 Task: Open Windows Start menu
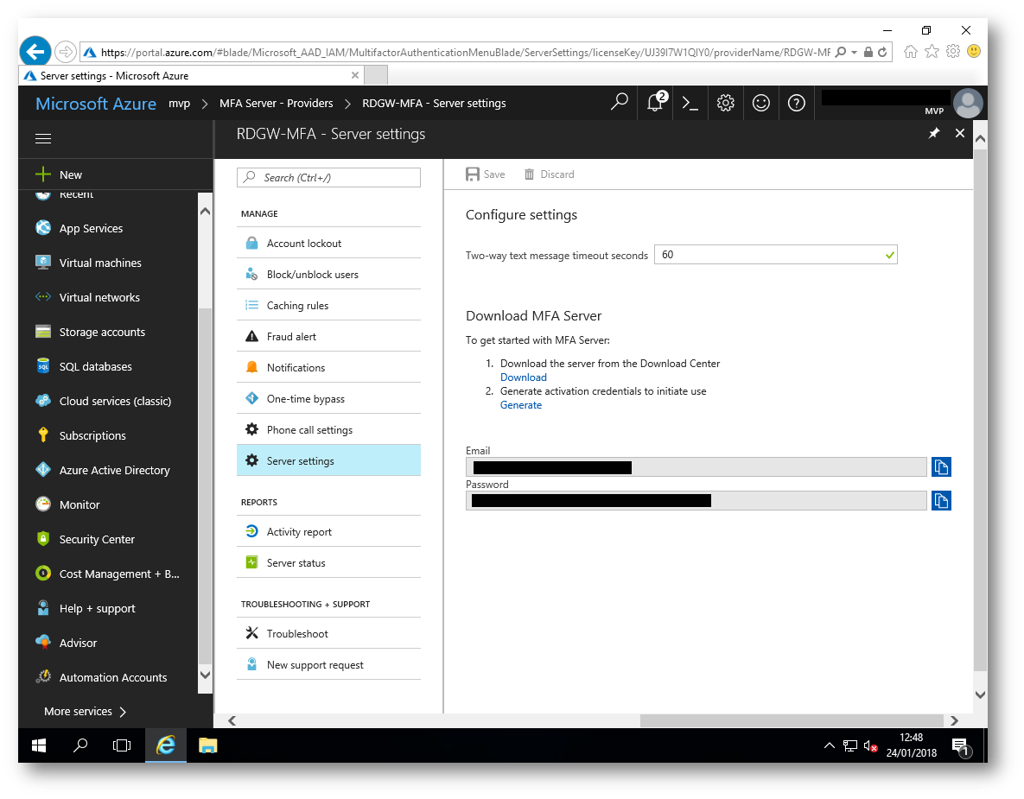(39, 745)
